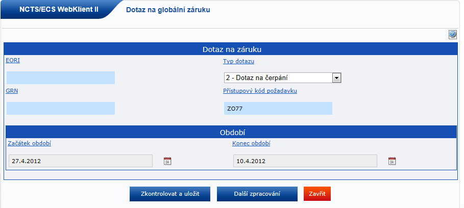Click the Začátek období label link
The width and height of the screenshot is (464, 208).
pos(29,143)
